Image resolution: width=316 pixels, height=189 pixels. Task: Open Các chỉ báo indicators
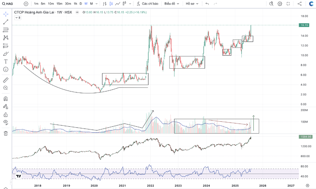(x=147, y=4)
